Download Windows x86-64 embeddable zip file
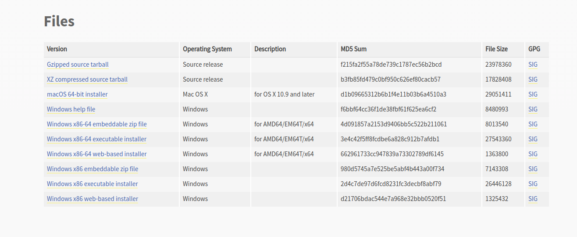The image size is (577, 237). [x=97, y=124]
